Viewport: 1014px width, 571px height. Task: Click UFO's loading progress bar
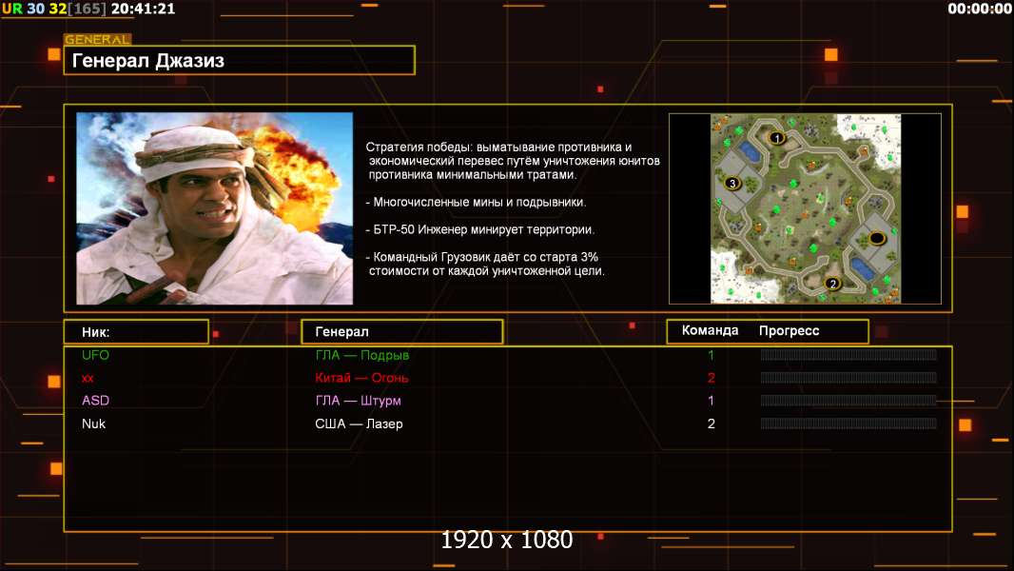coord(848,354)
